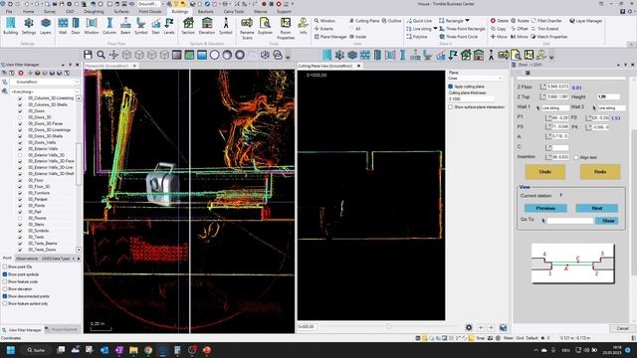Open the Macros ribbon tab
Viewport: 637px width, 358px height.
[x=261, y=12]
